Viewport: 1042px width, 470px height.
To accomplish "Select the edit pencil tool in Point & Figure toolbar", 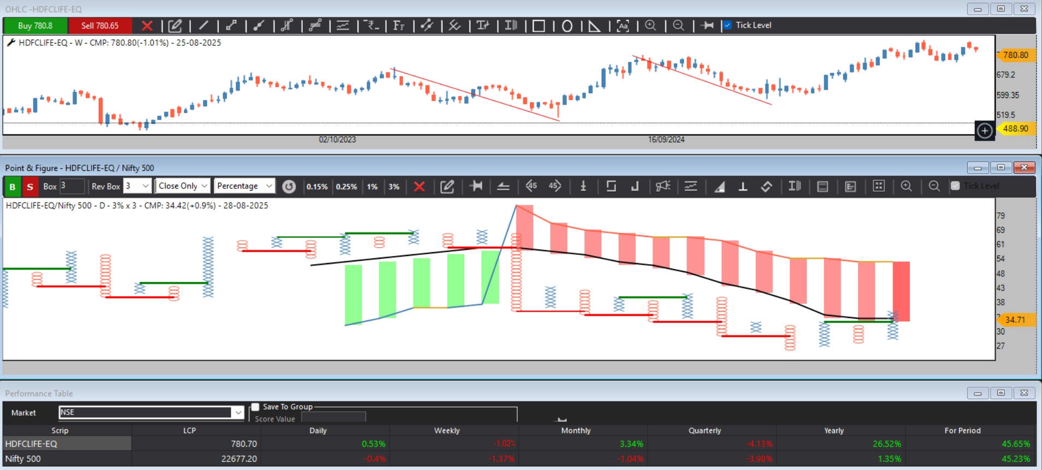I will [447, 187].
